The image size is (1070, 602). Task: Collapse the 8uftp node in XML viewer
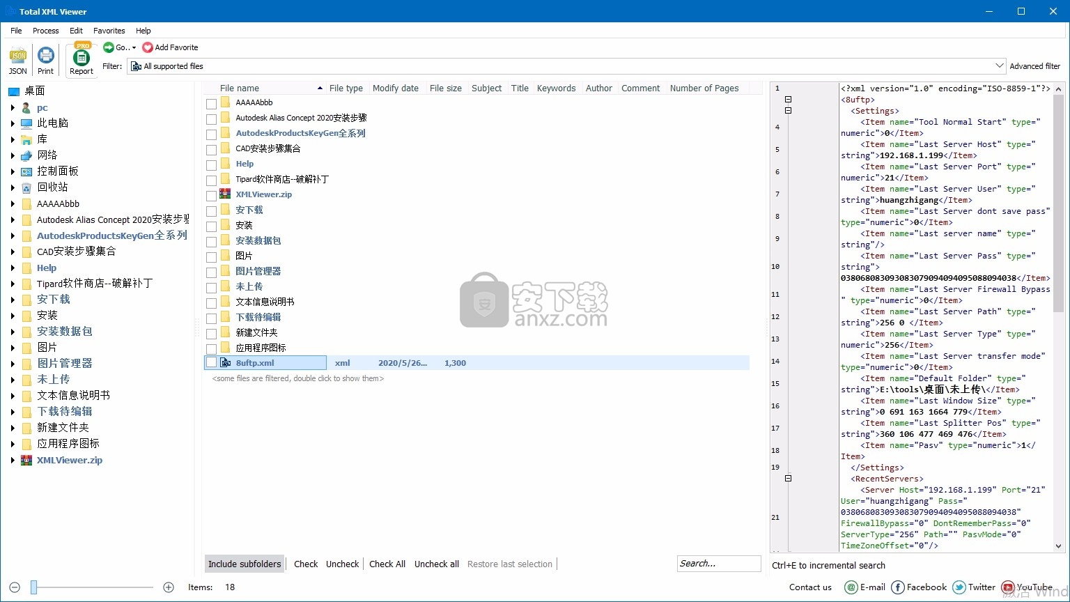(x=788, y=100)
